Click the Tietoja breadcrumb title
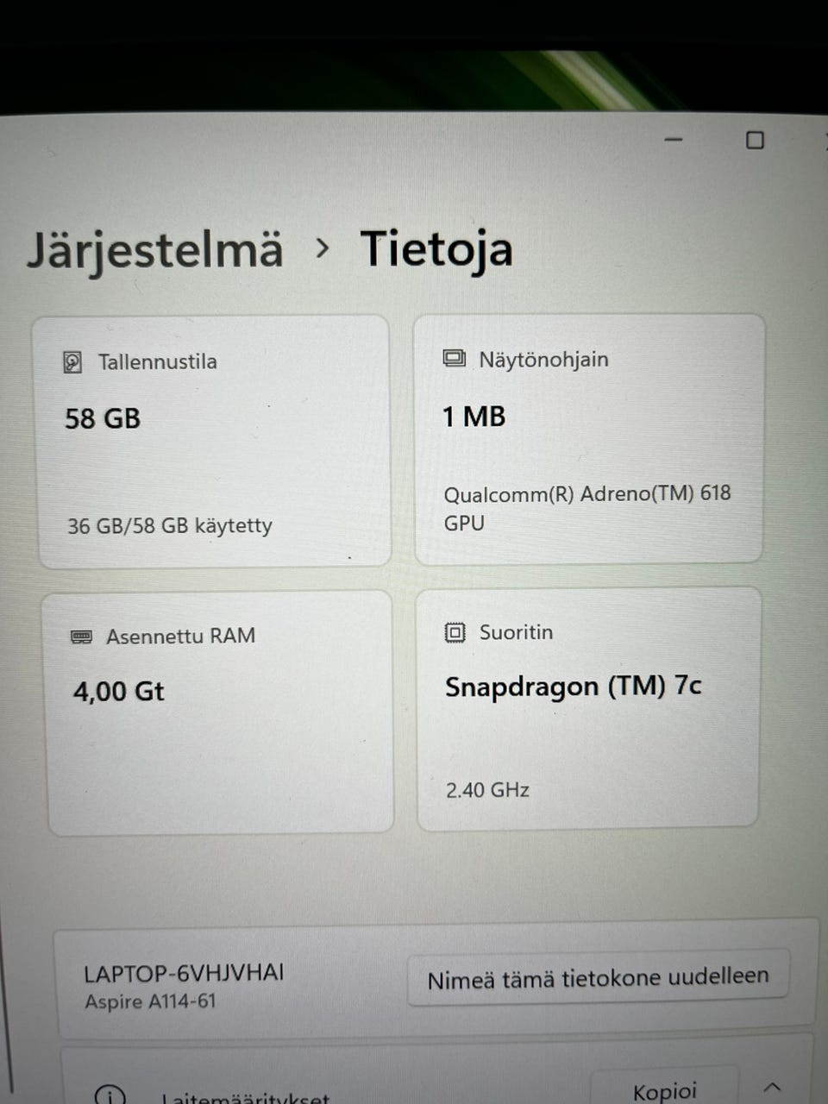 436,250
